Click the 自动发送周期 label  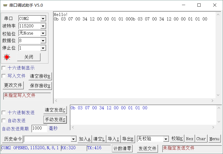(15, 129)
